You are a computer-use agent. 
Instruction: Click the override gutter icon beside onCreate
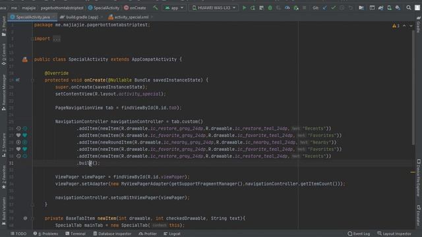pos(18,80)
